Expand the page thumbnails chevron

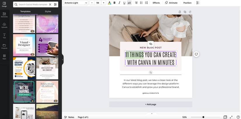click(x=152, y=113)
